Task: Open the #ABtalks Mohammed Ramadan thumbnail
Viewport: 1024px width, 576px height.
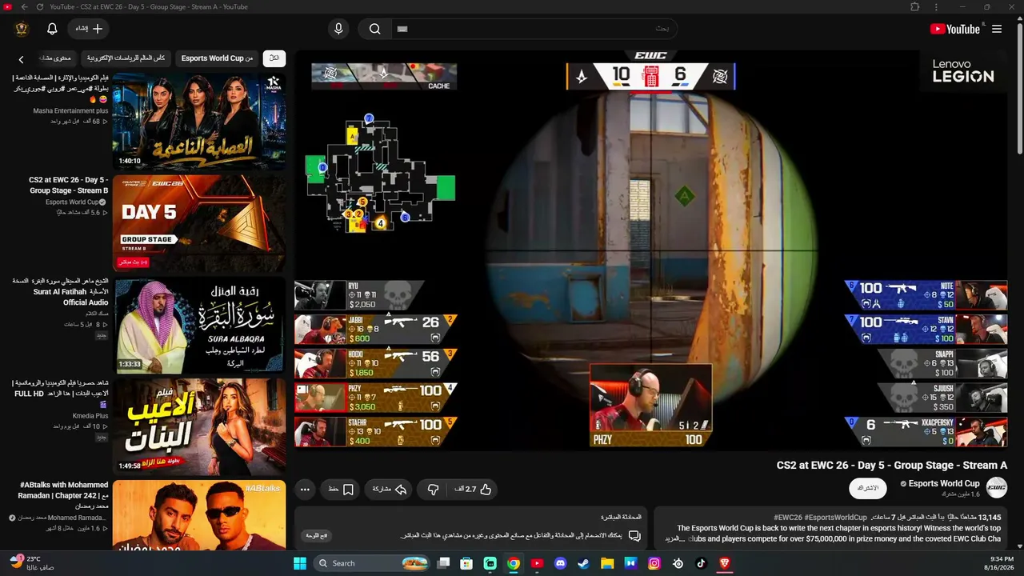Action: [x=199, y=516]
